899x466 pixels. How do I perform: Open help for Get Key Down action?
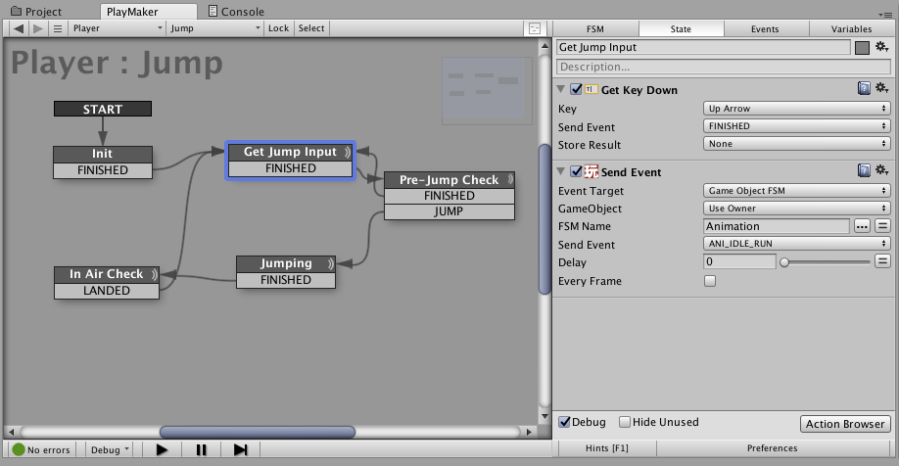point(864,88)
